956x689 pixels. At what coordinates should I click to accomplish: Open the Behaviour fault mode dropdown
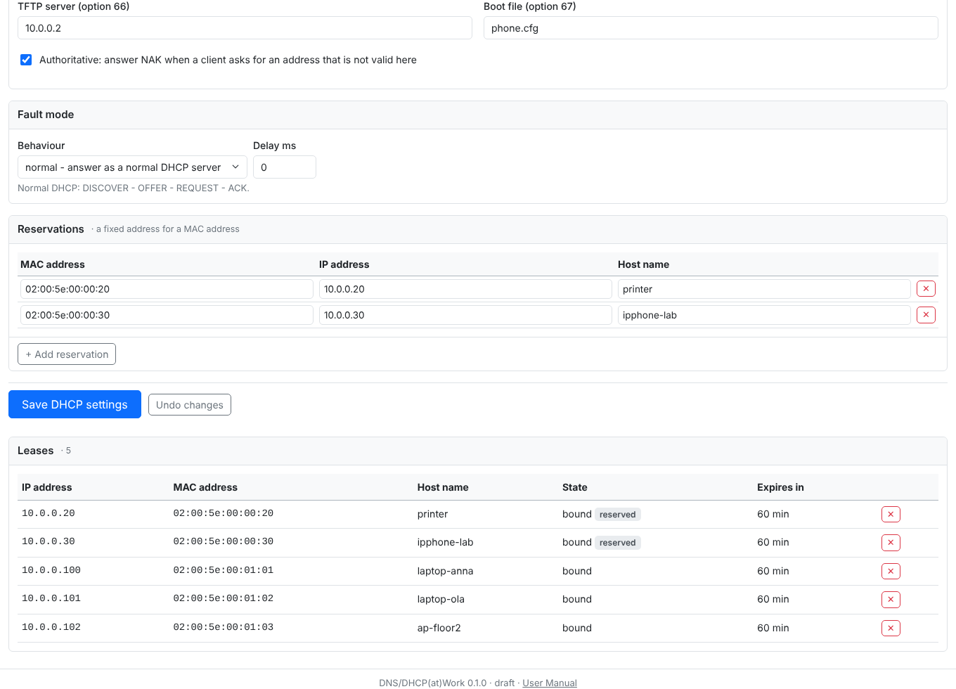pos(132,167)
